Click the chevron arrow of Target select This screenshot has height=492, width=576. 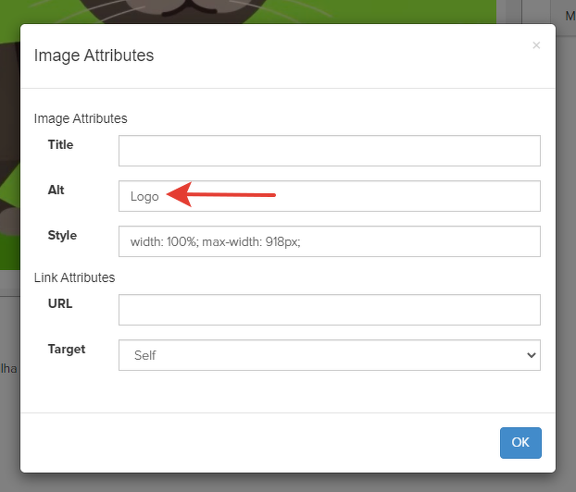pyautogui.click(x=531, y=355)
